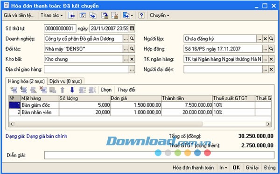Click the Thành tiền column header

187,98
